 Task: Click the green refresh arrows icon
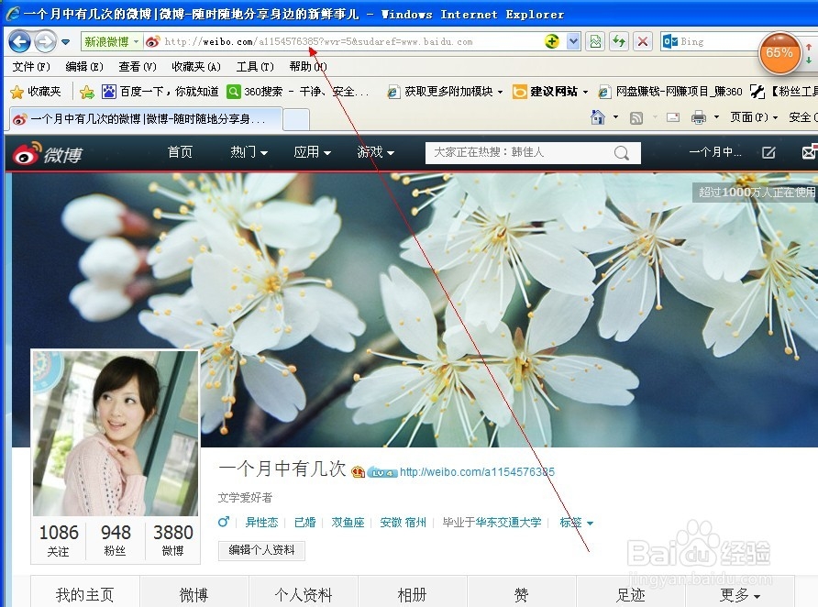tap(619, 41)
